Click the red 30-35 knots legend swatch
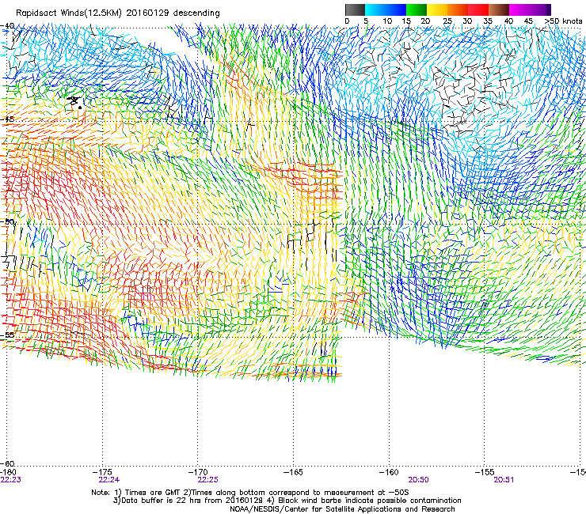 [478, 9]
